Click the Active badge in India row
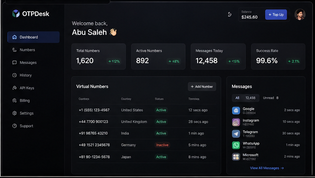Screen dimensions: 315x178 (161, 134)
